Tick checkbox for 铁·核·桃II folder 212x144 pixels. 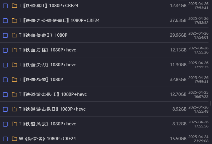tap(5, 6)
